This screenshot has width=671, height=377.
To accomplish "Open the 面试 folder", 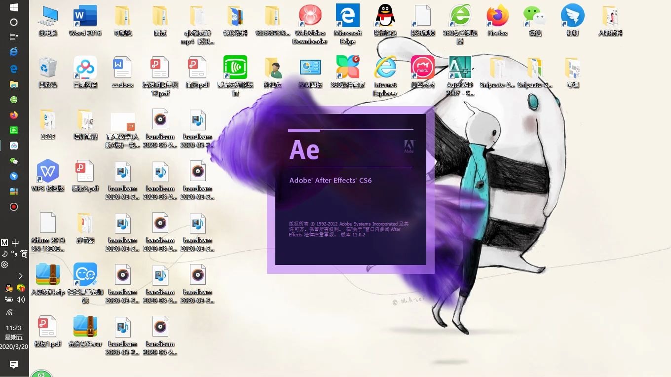I will 160,21.
